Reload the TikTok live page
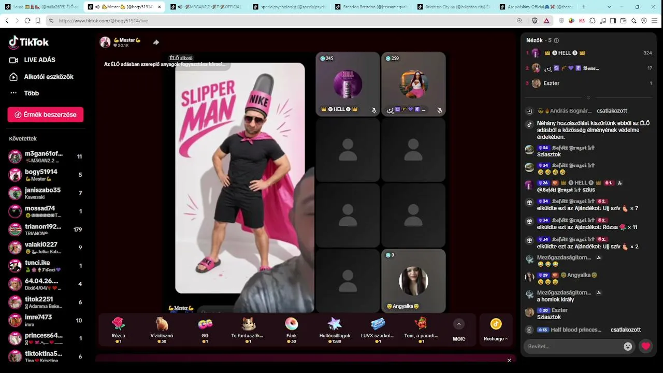 click(27, 21)
